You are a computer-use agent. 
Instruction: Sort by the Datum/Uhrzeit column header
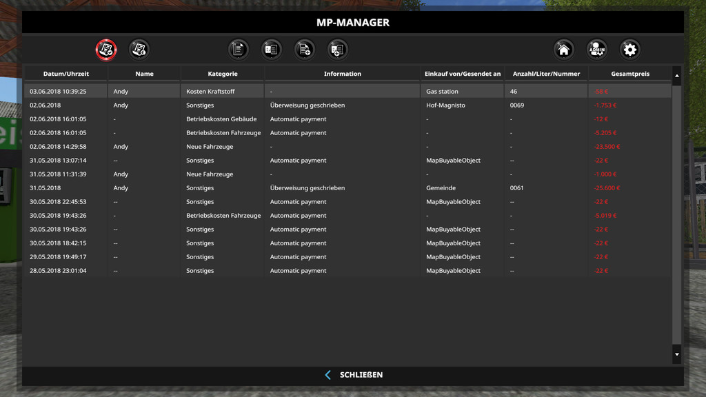pyautogui.click(x=65, y=74)
